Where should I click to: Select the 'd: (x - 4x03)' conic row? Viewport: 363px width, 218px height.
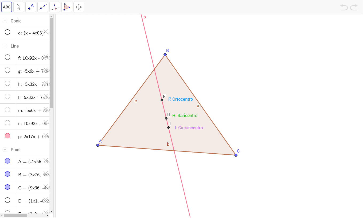click(25, 33)
